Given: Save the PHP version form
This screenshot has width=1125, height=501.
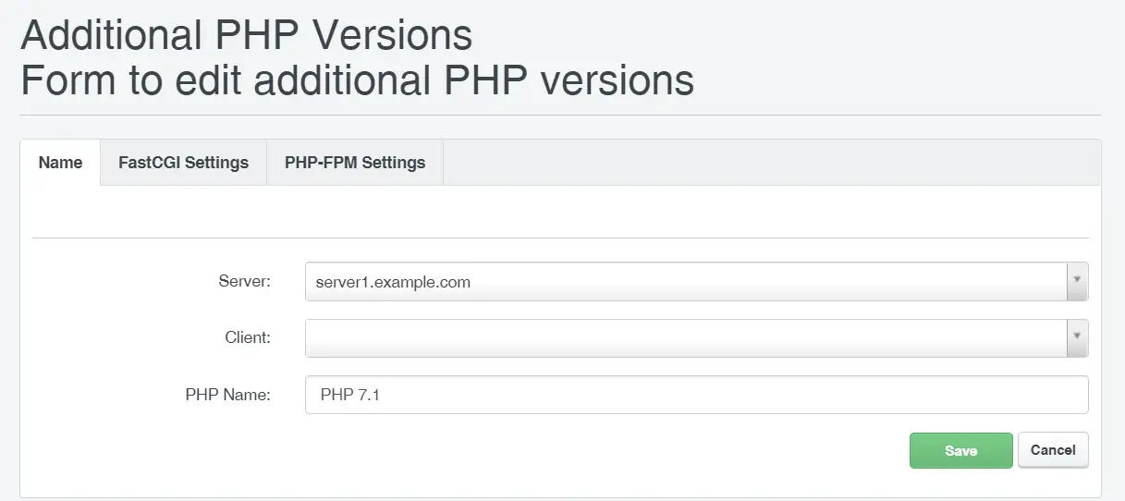Looking at the screenshot, I should click(961, 450).
